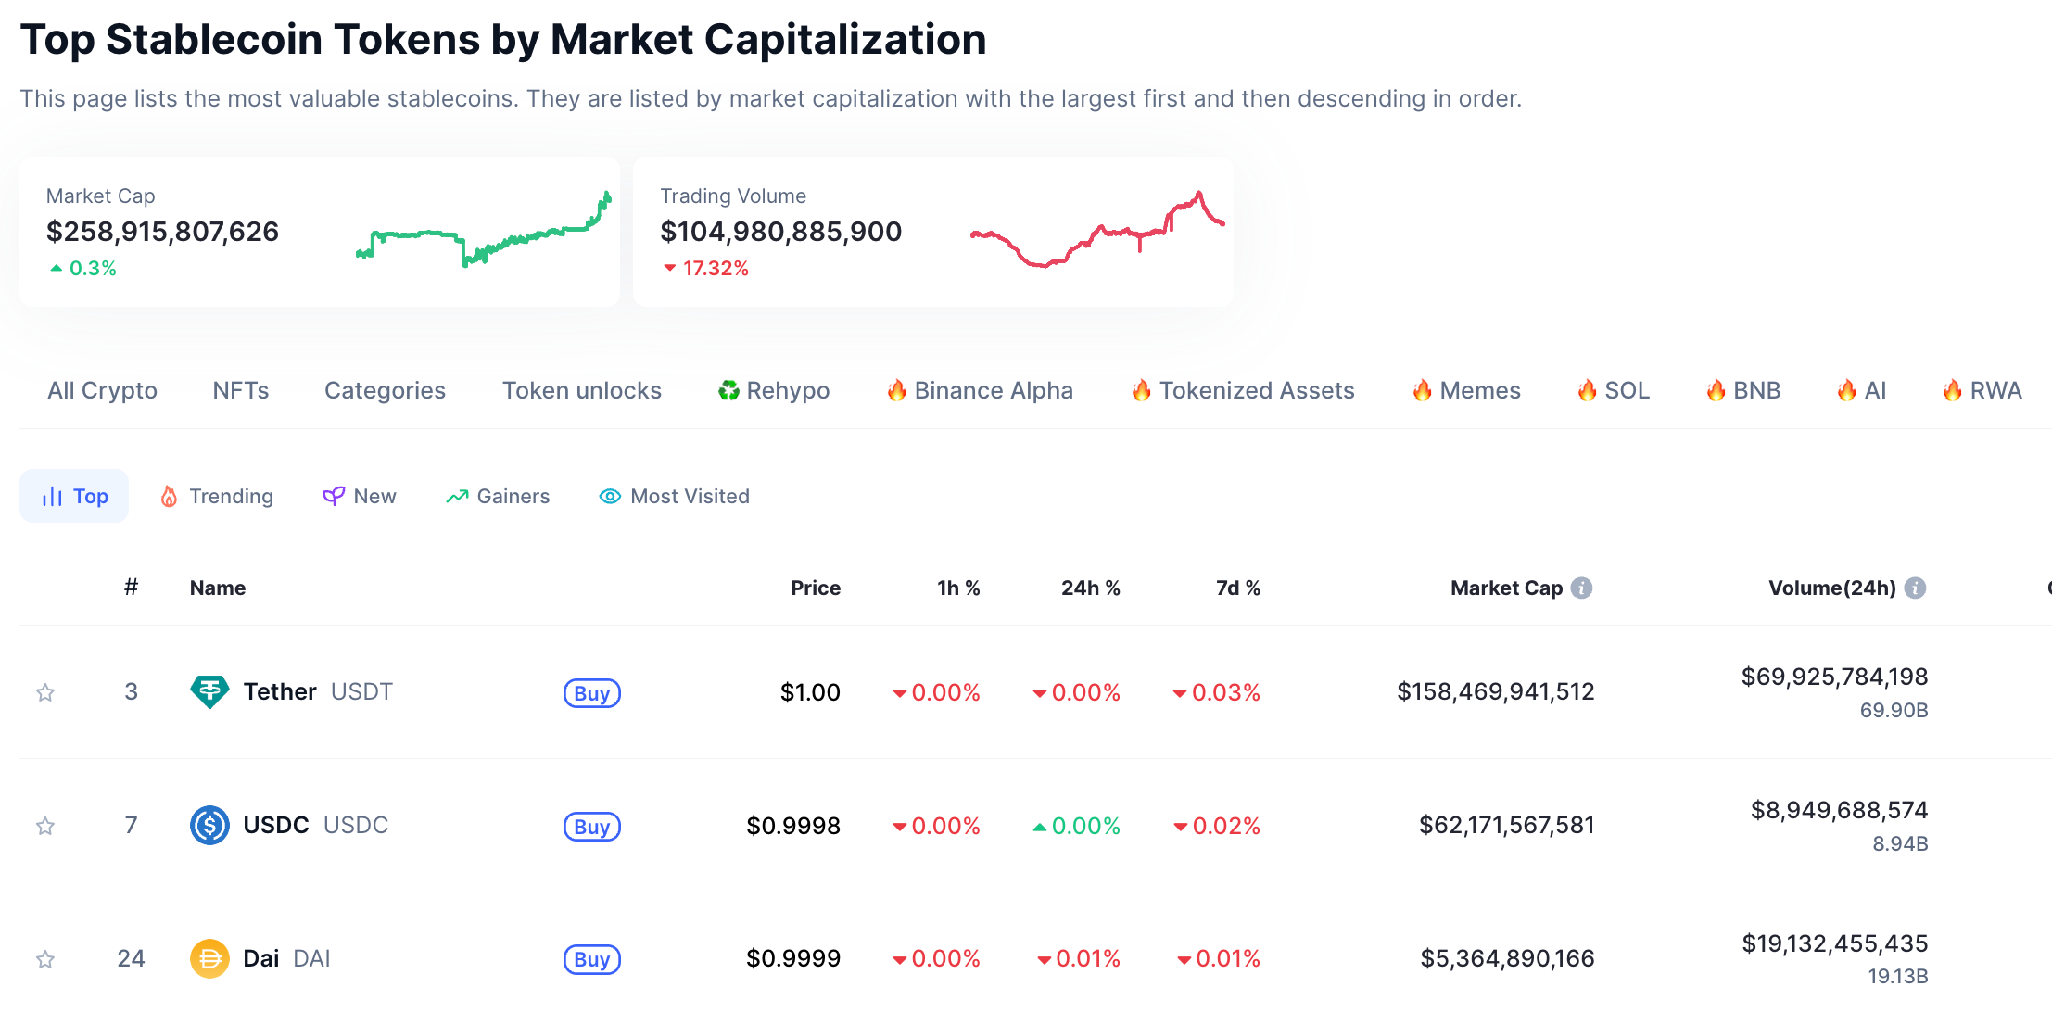
Task: Click Buy button for Tether
Action: pyautogui.click(x=591, y=692)
